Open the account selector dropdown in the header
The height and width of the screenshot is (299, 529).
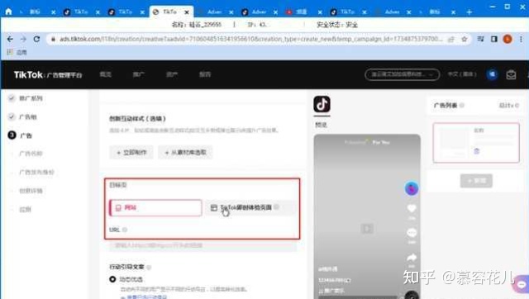coord(403,74)
